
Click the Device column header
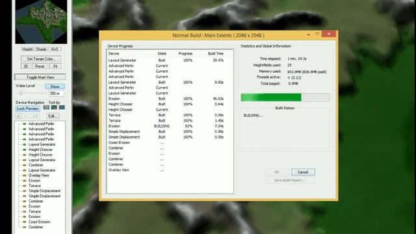click(x=114, y=53)
